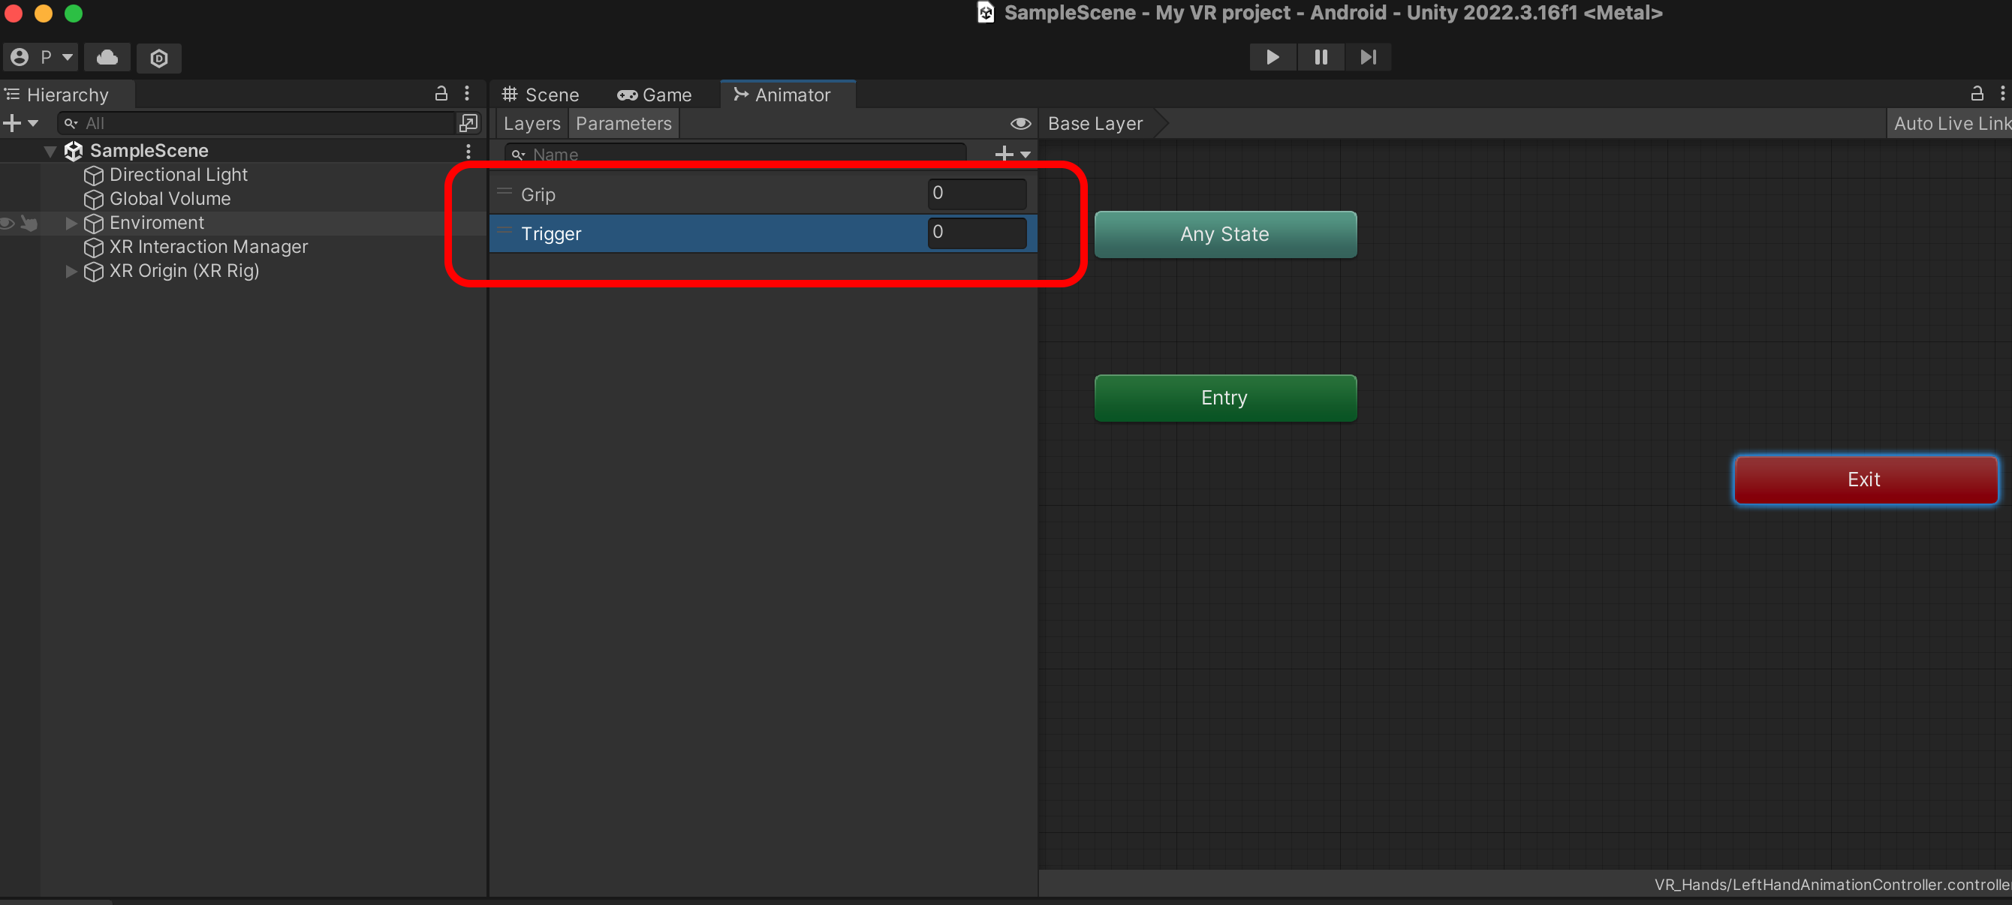Toggle parameters panel eye visibility

tap(1020, 123)
